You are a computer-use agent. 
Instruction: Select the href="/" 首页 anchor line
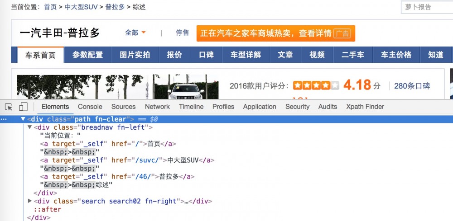coord(108,143)
